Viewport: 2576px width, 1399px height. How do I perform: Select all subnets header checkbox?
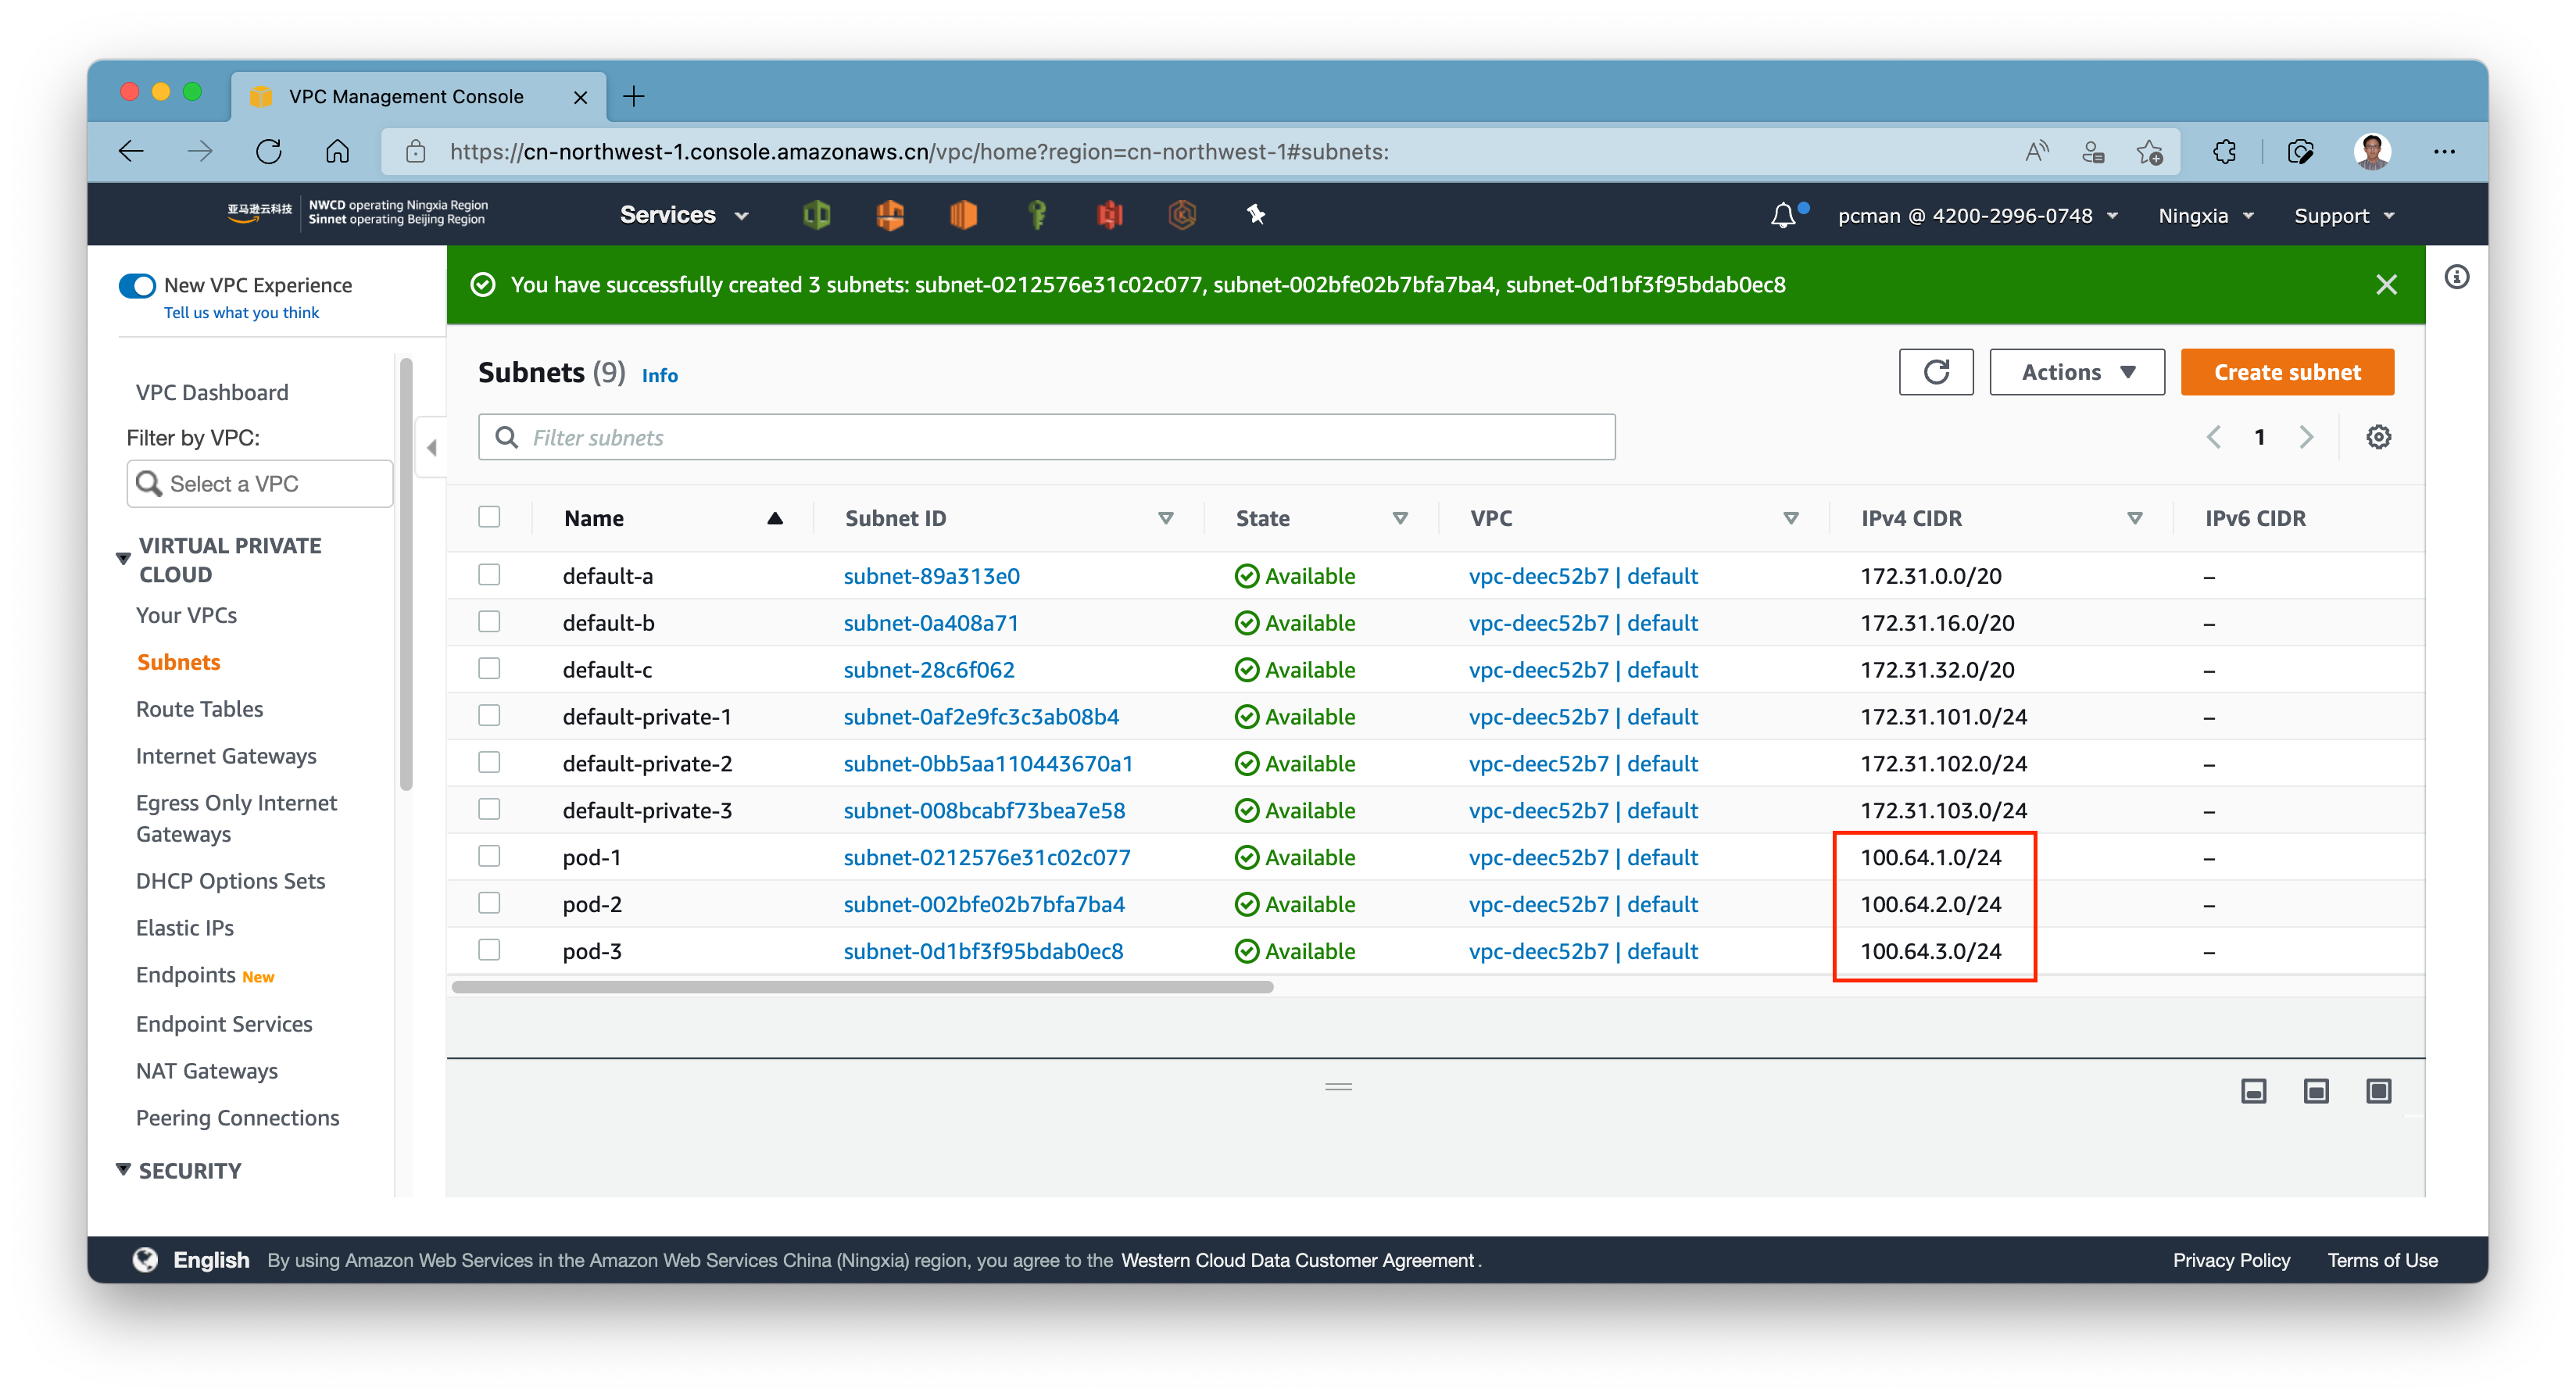489,517
